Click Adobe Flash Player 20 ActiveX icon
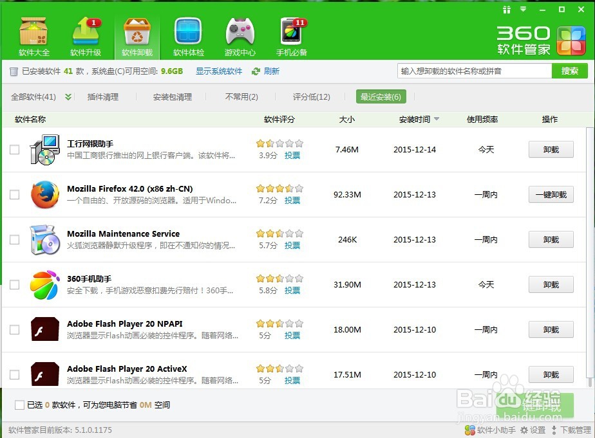Screen dimensions: 595x438 click(x=45, y=374)
